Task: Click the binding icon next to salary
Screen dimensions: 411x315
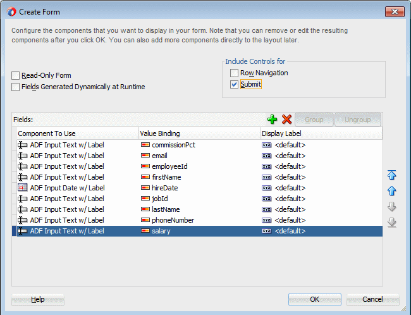Action: coord(145,231)
